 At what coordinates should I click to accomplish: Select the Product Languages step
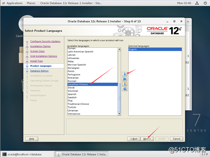[41, 66]
